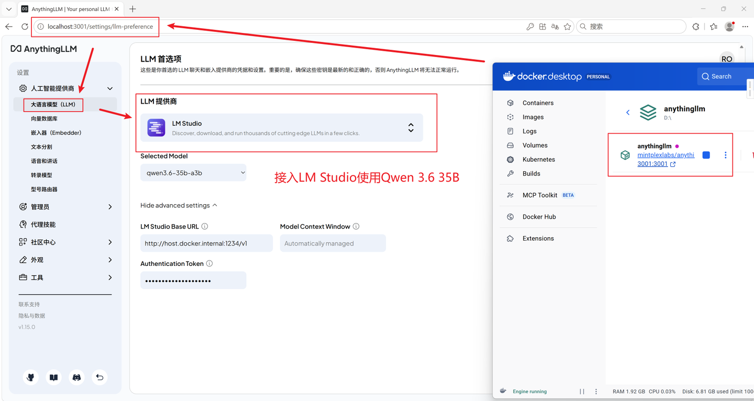This screenshot has width=754, height=401.
Task: Open the Selected Model qwen3.6-35b-a3b dropdown
Action: 193,173
